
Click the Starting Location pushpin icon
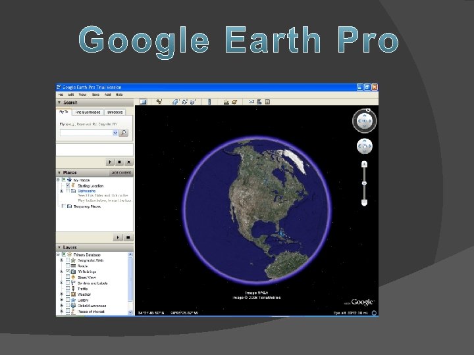(x=74, y=185)
